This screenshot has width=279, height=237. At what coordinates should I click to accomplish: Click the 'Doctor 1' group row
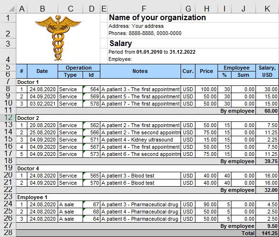pyautogui.click(x=147, y=82)
